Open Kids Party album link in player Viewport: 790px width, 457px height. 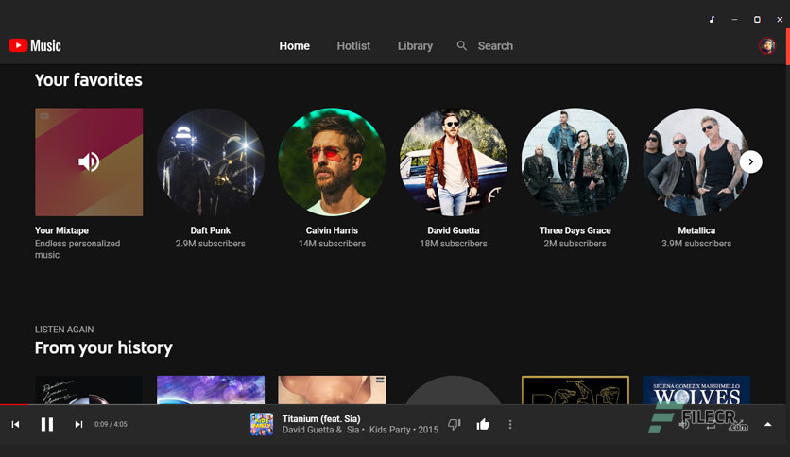[389, 430]
